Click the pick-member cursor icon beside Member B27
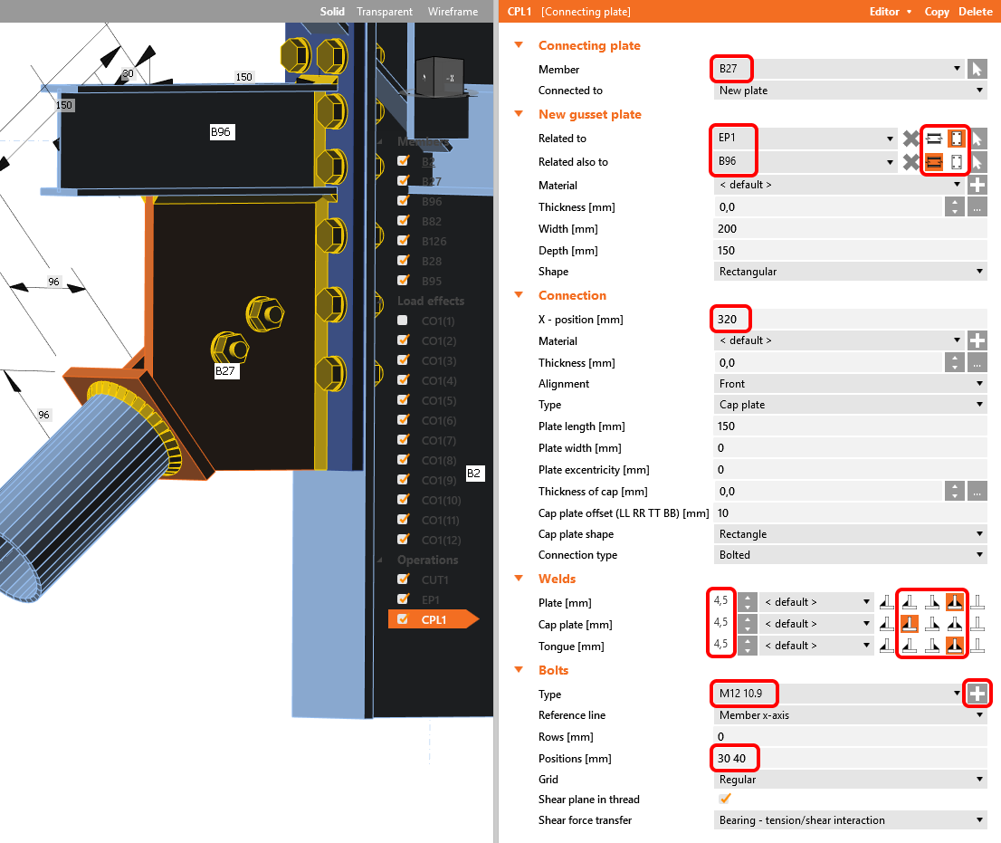This screenshot has width=1001, height=843. pyautogui.click(x=977, y=69)
